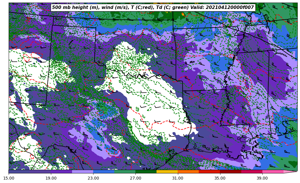Click the 19.00 colorbar tick label
Viewport: 300px width, 183px height.
pos(51,178)
